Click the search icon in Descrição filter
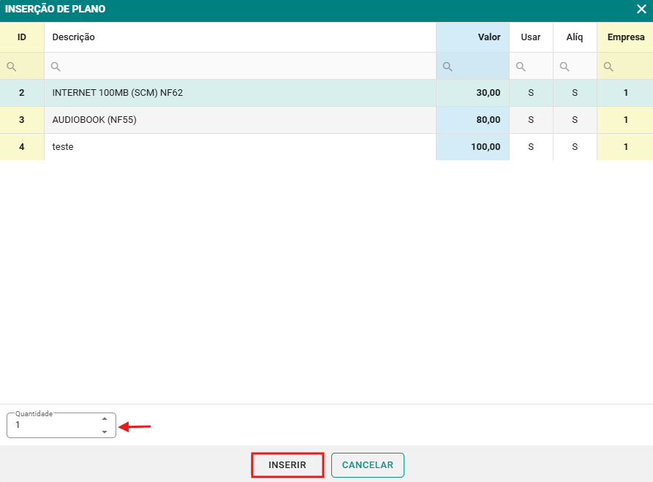Image resolution: width=653 pixels, height=482 pixels. [56, 67]
